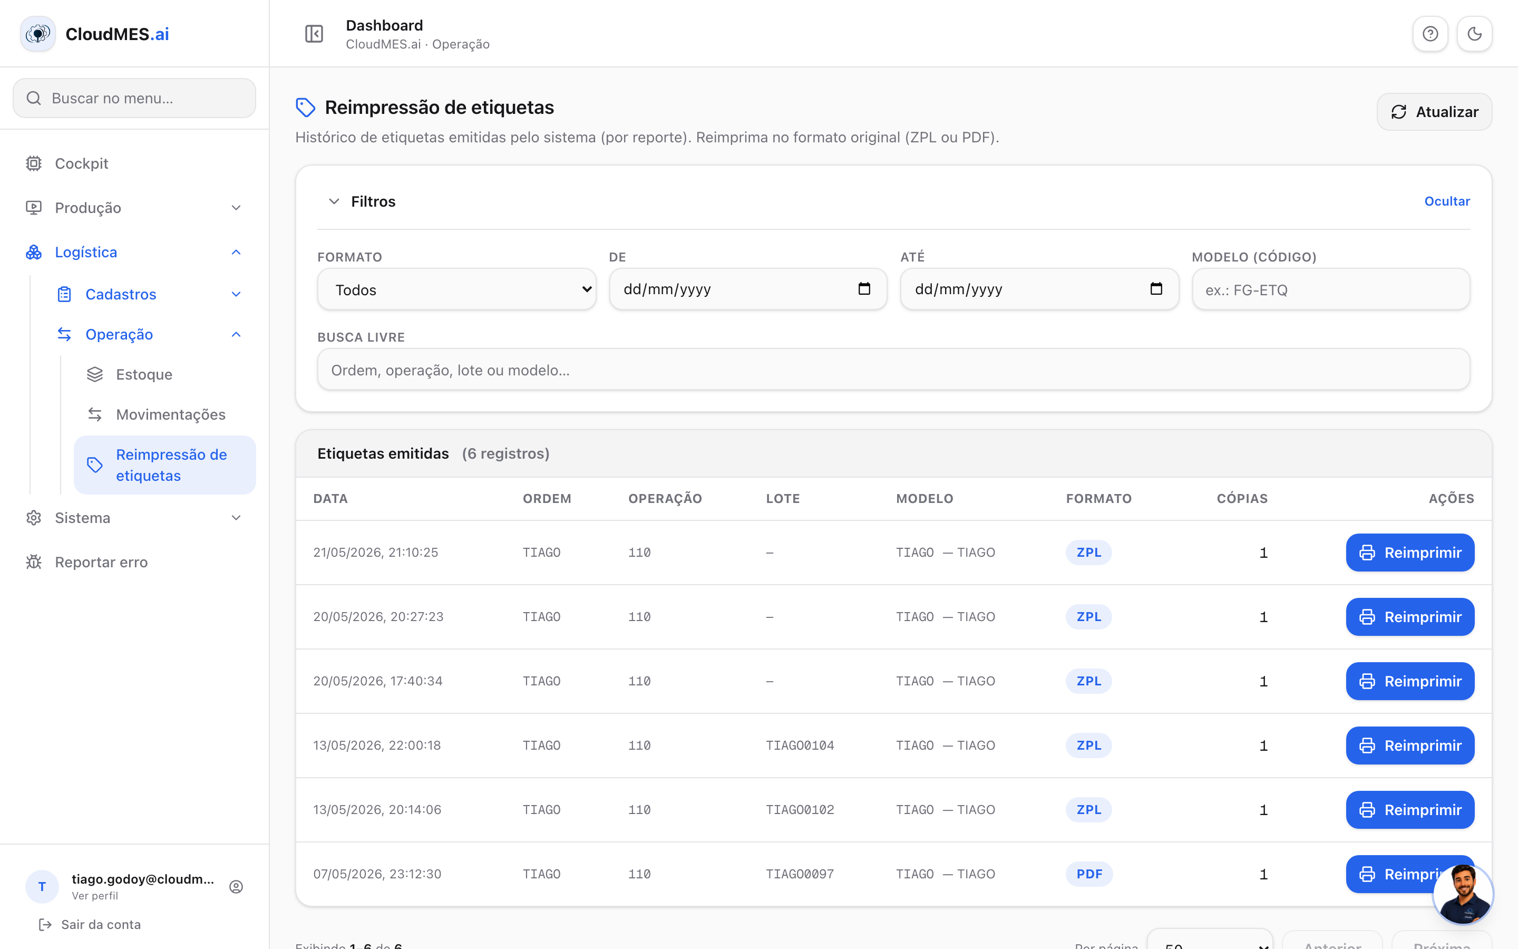
Task: Open profile via the user circle icon
Action: [236, 886]
